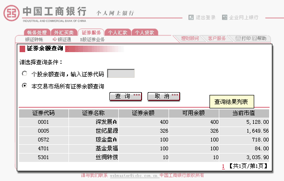Viewport: 284px width, 181px height.
Task: Click market value 5,128.00 cell
Action: click(x=244, y=122)
